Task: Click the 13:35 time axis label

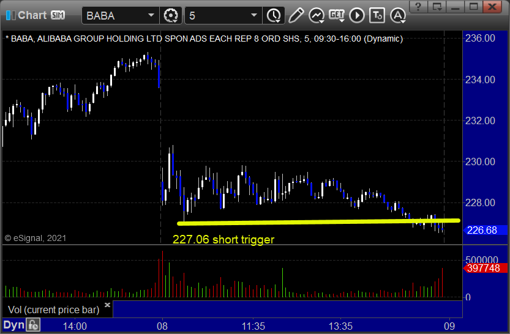Action: 340,326
